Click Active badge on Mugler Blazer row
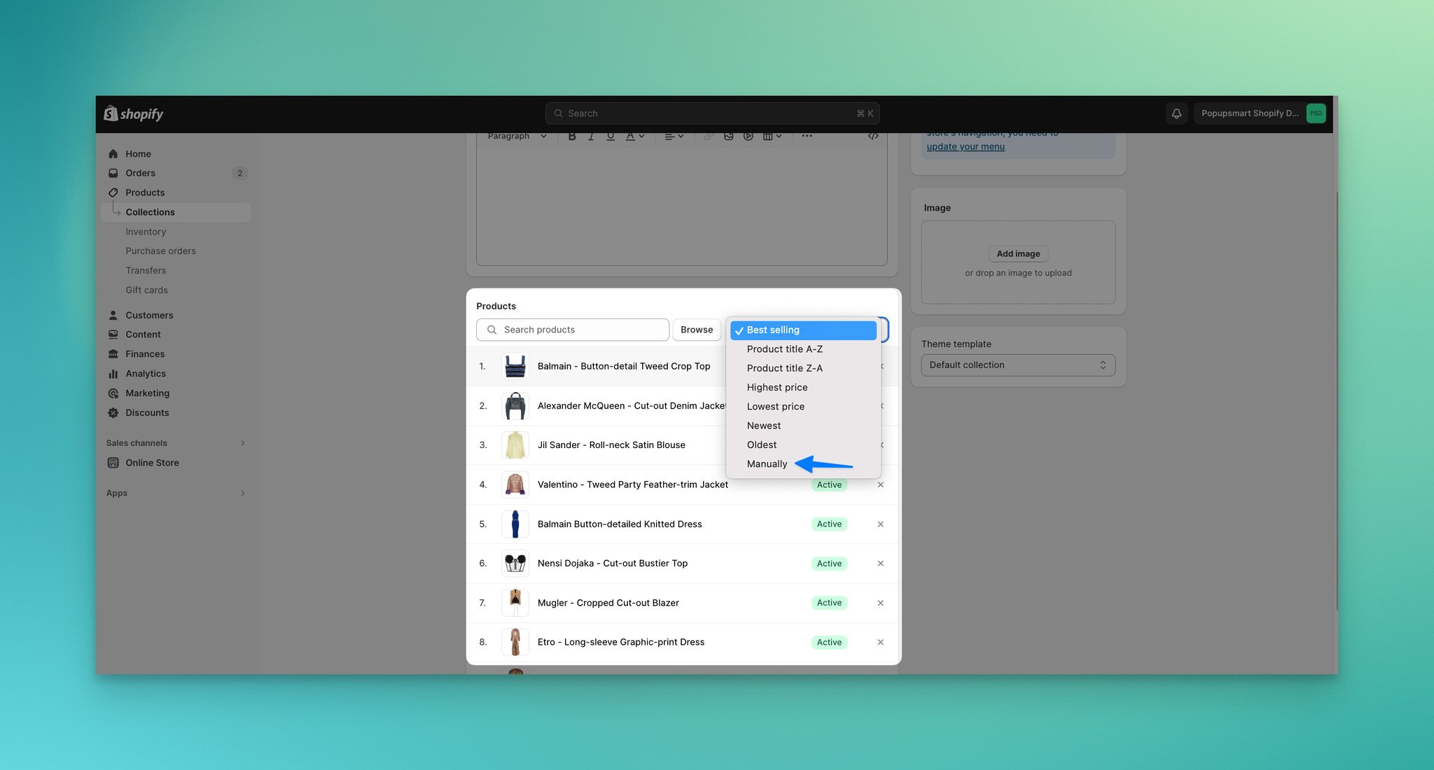The width and height of the screenshot is (1434, 770). coord(829,603)
